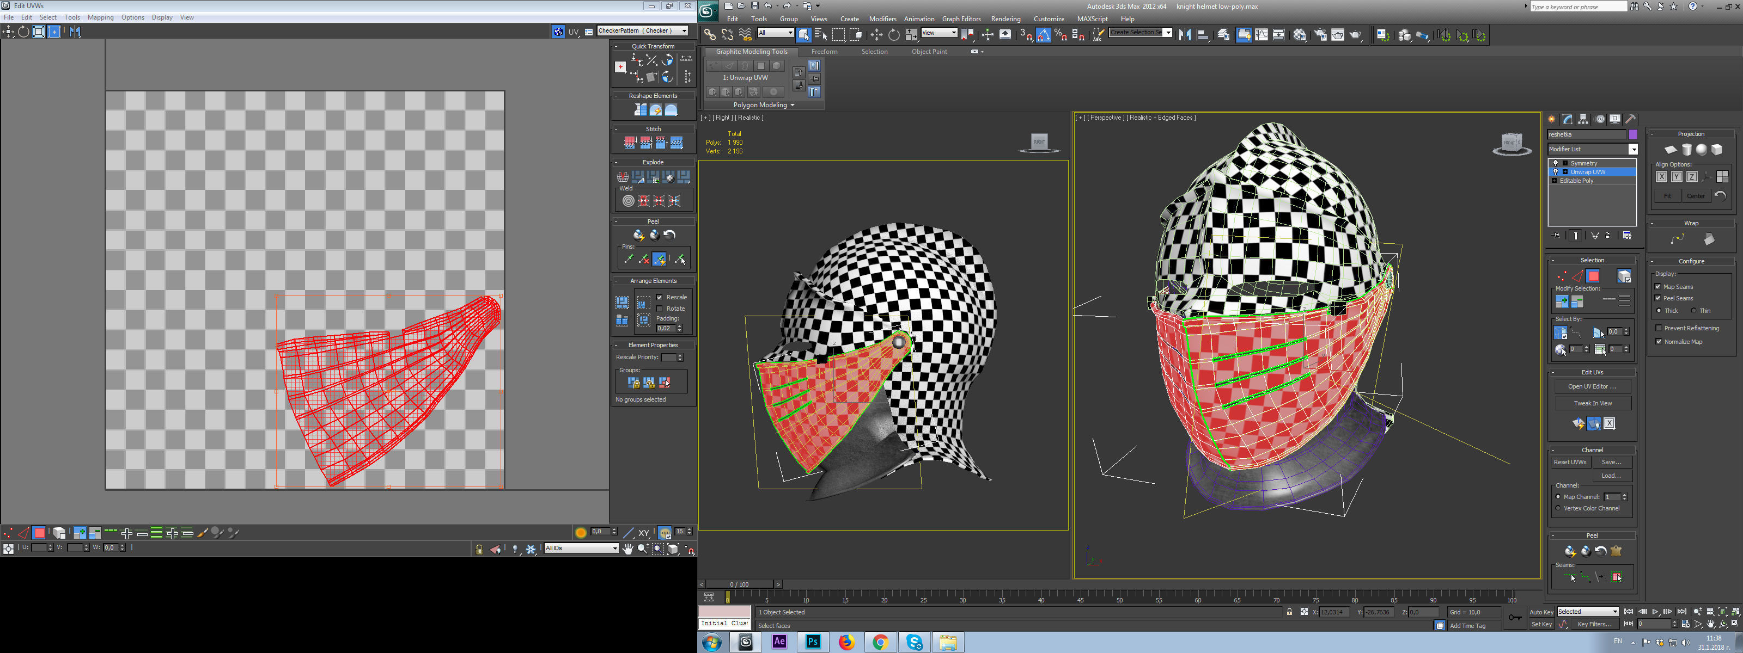Click purple object color swatch beside reshetka
This screenshot has width=1743, height=653.
[1633, 134]
